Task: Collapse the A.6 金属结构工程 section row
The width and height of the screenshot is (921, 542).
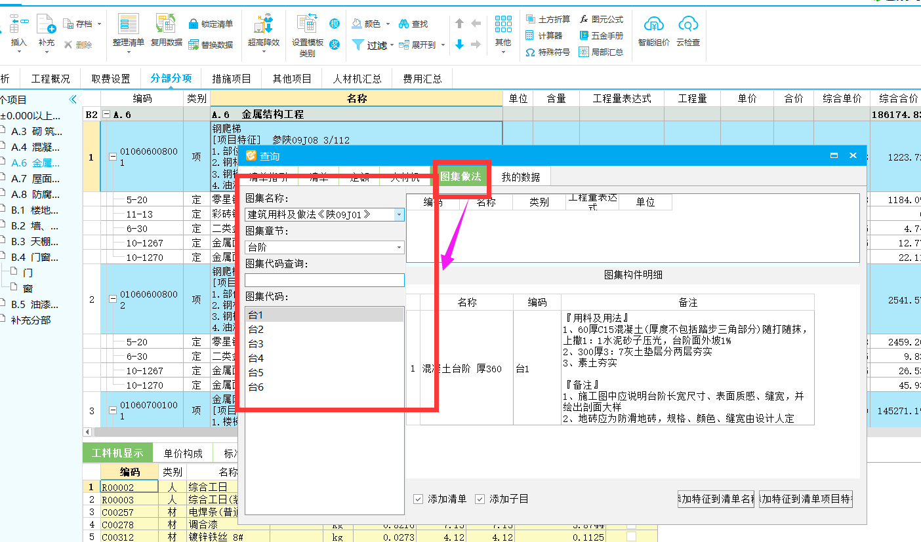Action: click(106, 114)
